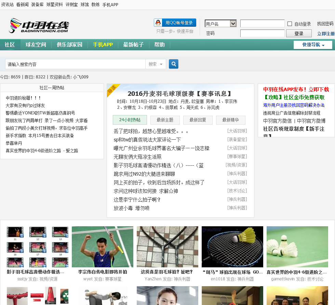
Task: Open the 社区 navigation tab
Action: (10, 45)
